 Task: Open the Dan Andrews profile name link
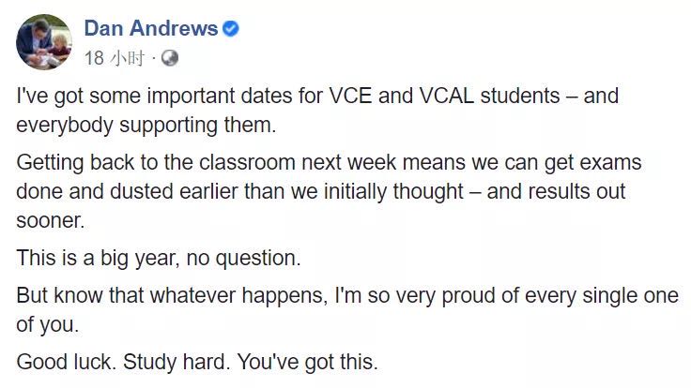click(x=150, y=29)
